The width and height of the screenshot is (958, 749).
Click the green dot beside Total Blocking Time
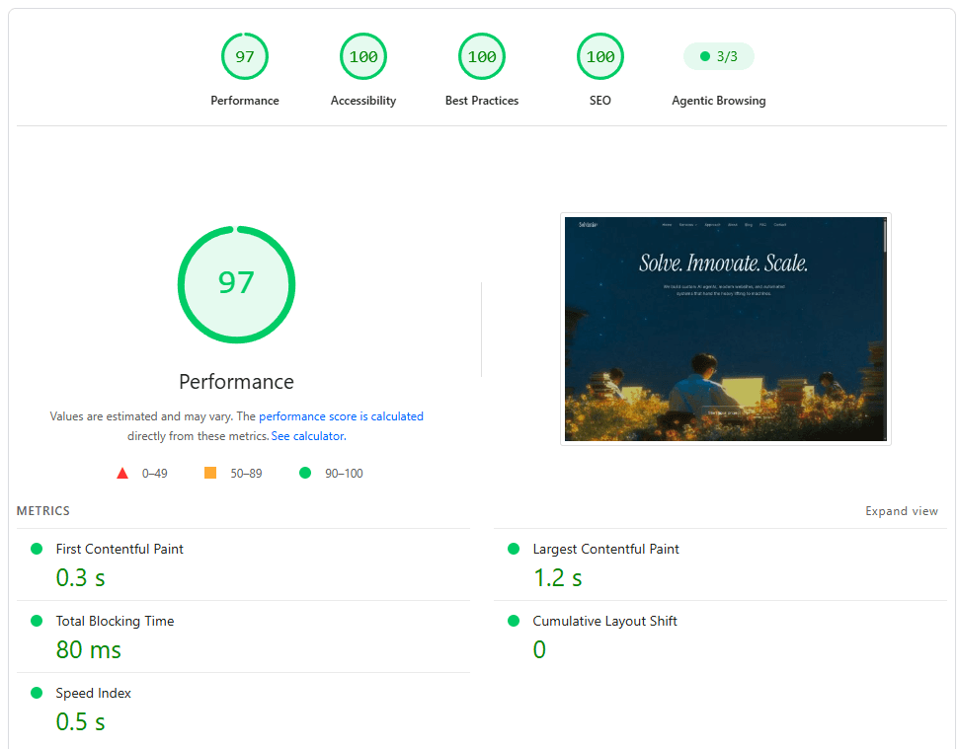37,621
